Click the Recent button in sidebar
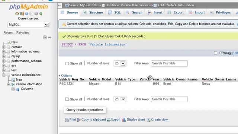 point(9,33)
